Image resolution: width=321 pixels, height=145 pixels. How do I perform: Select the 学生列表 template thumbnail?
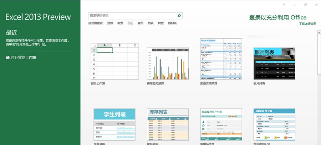(114, 124)
